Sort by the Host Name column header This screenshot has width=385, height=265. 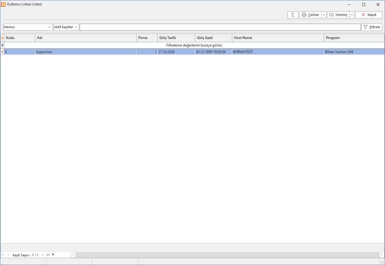click(278, 38)
